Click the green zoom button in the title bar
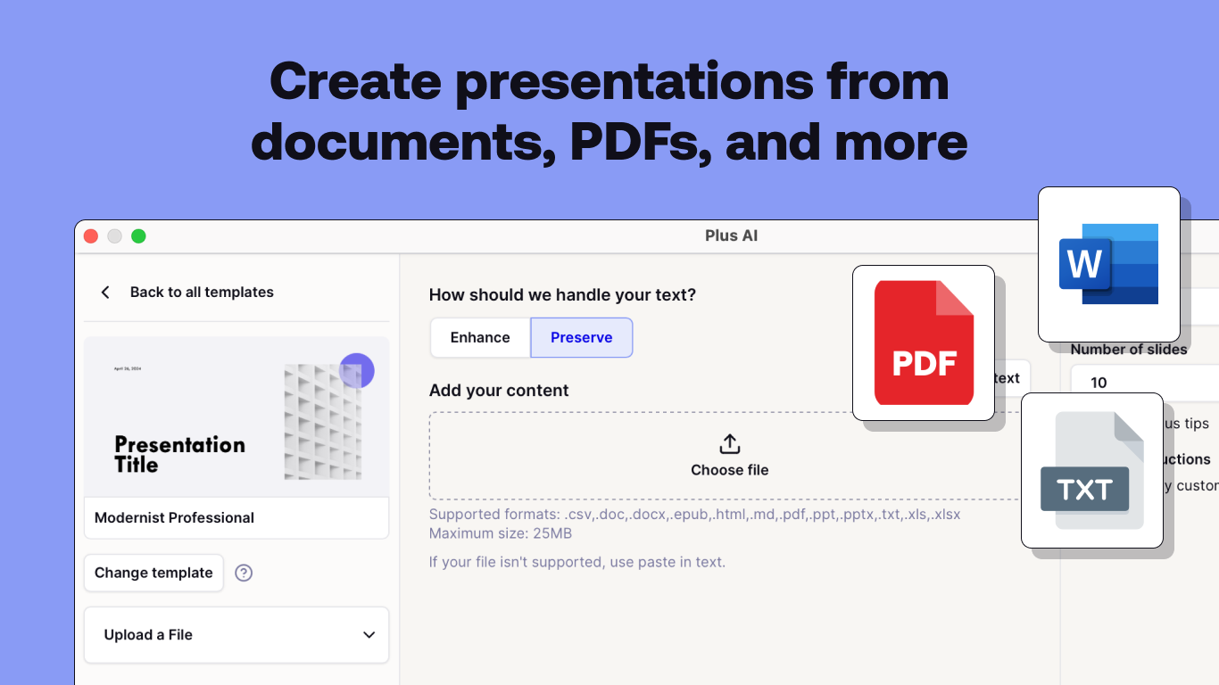 [138, 235]
